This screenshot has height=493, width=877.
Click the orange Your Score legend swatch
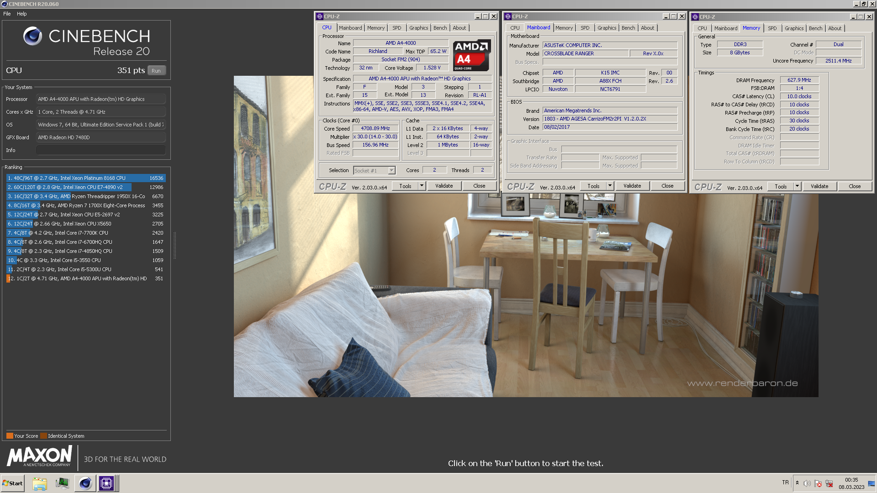click(10, 436)
